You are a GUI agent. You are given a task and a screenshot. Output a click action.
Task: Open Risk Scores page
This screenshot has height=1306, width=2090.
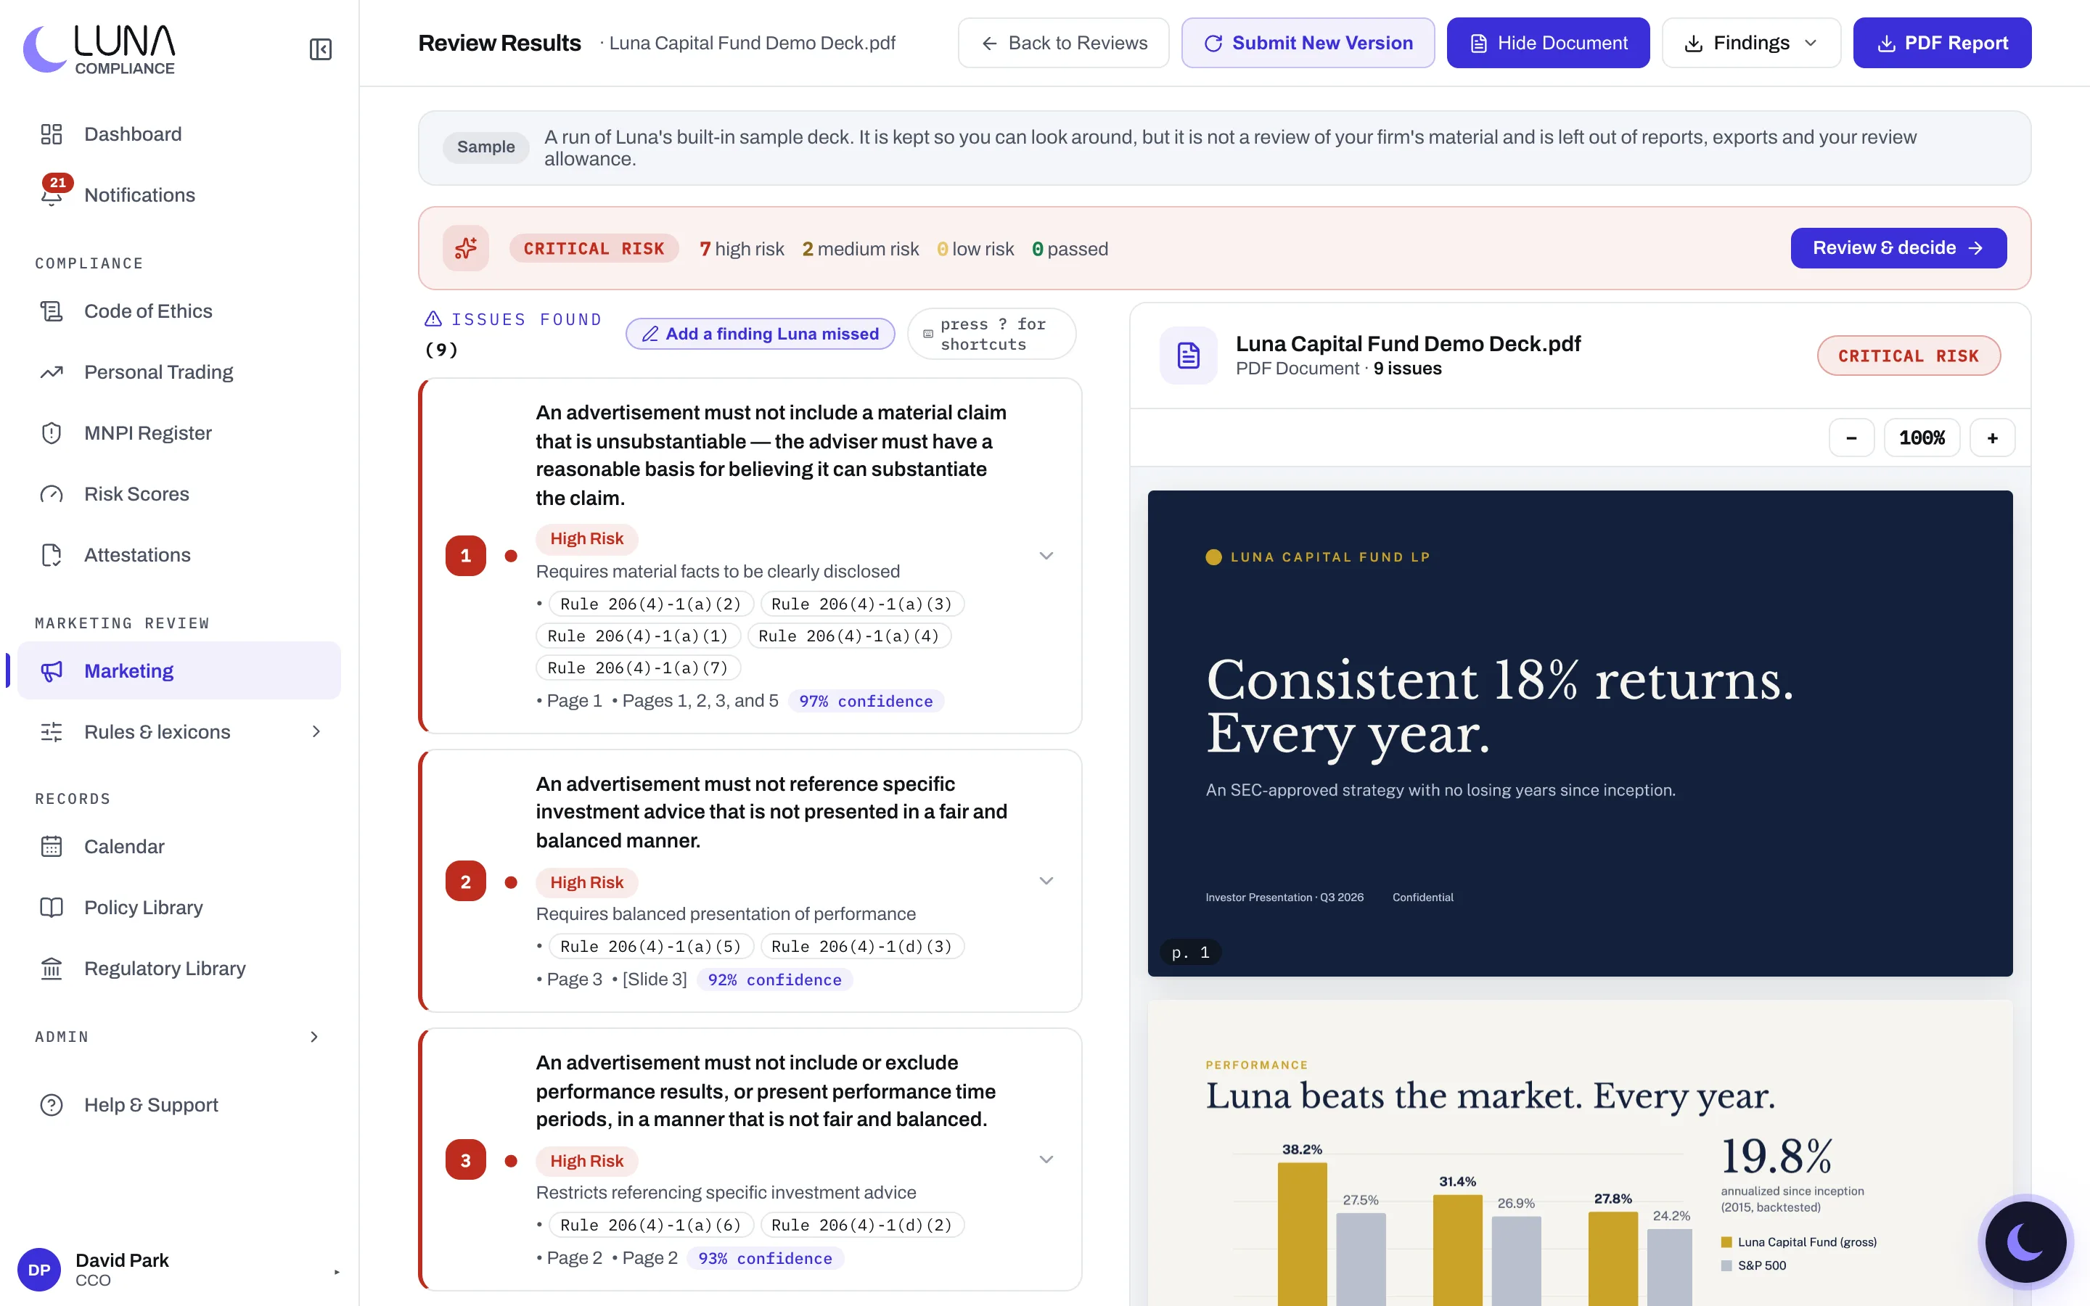click(x=179, y=493)
